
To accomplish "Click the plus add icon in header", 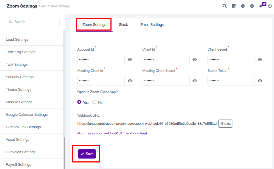I will (252, 6).
